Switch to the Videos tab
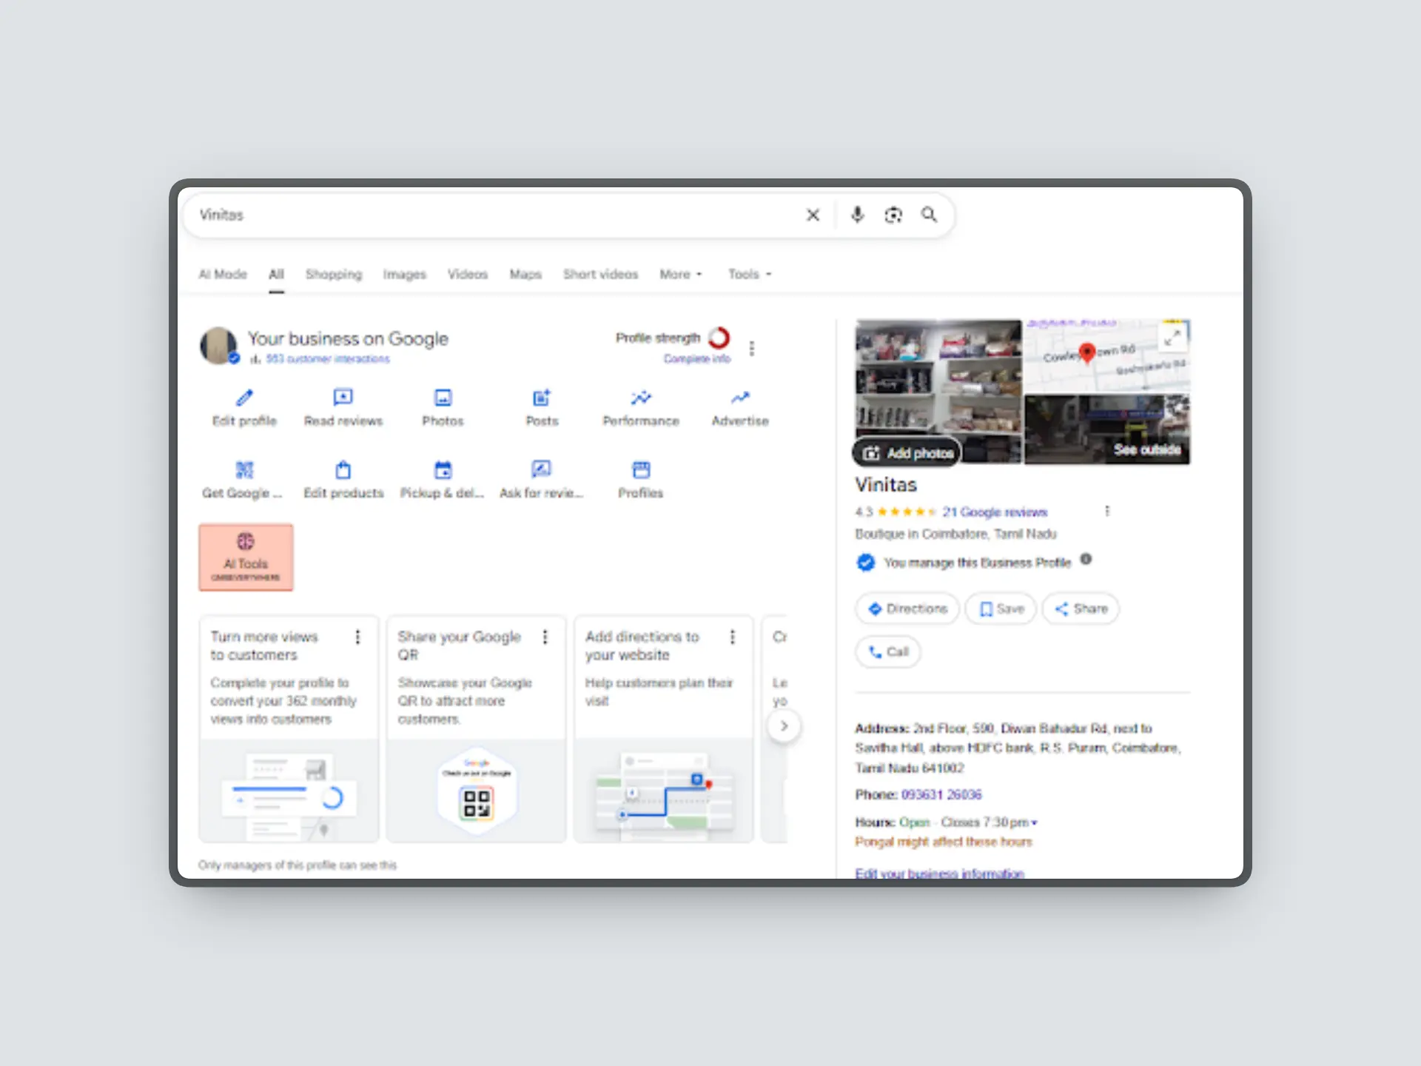1421x1066 pixels. tap(468, 274)
